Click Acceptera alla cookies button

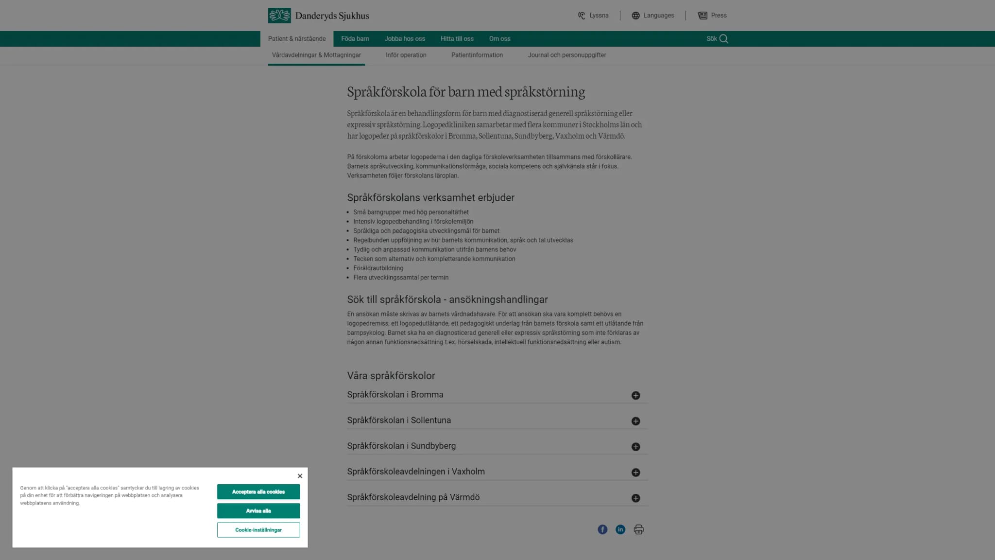[258, 492]
